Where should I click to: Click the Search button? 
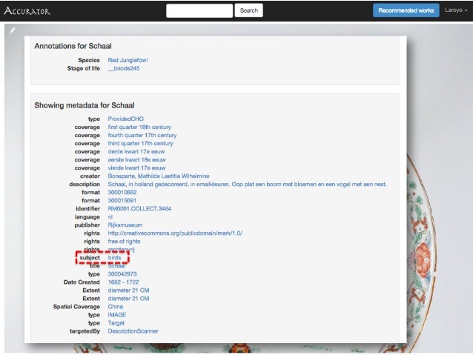pyautogui.click(x=249, y=10)
